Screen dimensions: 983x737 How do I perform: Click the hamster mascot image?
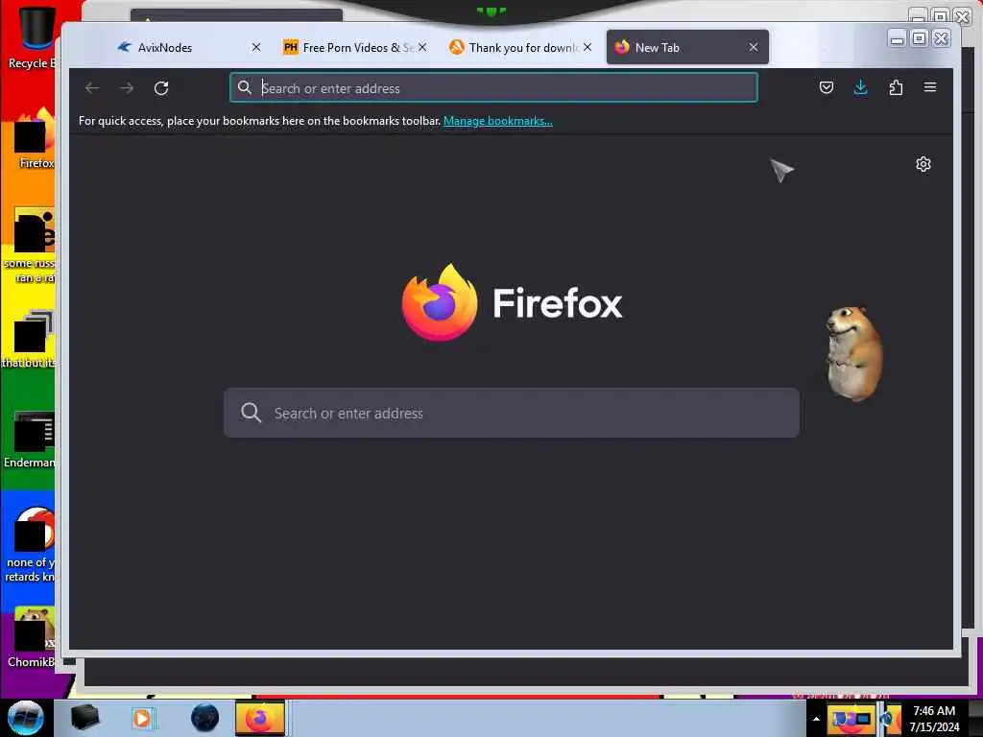[853, 353]
